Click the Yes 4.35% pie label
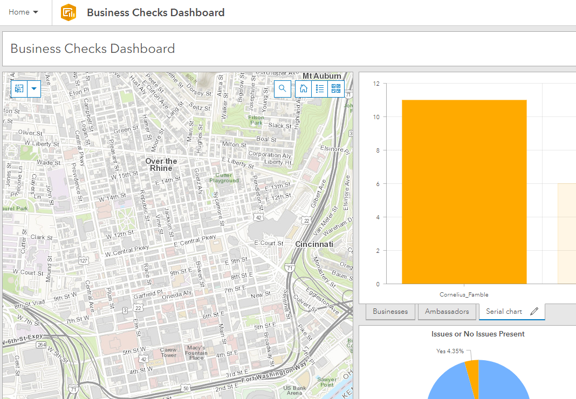The height and width of the screenshot is (399, 576). tap(450, 351)
